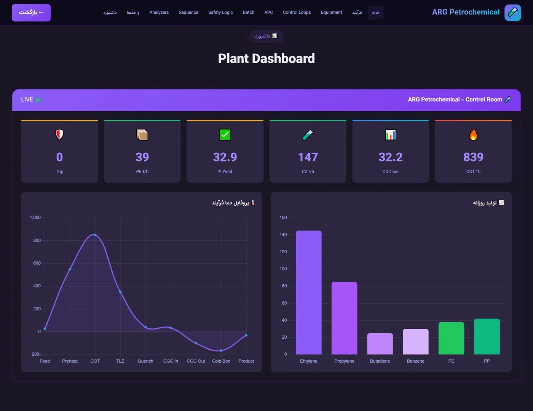This screenshot has width=533, height=411.
Task: Select فرآیند in the top navigation
Action: click(x=357, y=13)
